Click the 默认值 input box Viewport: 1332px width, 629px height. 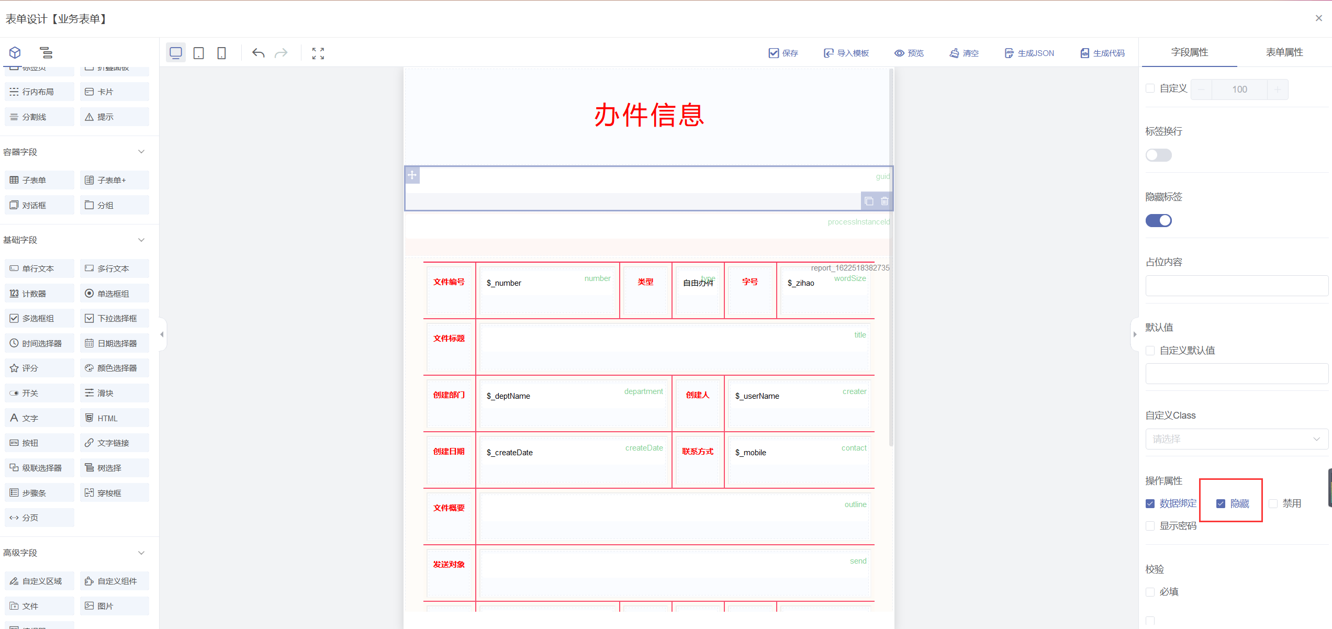(1237, 374)
